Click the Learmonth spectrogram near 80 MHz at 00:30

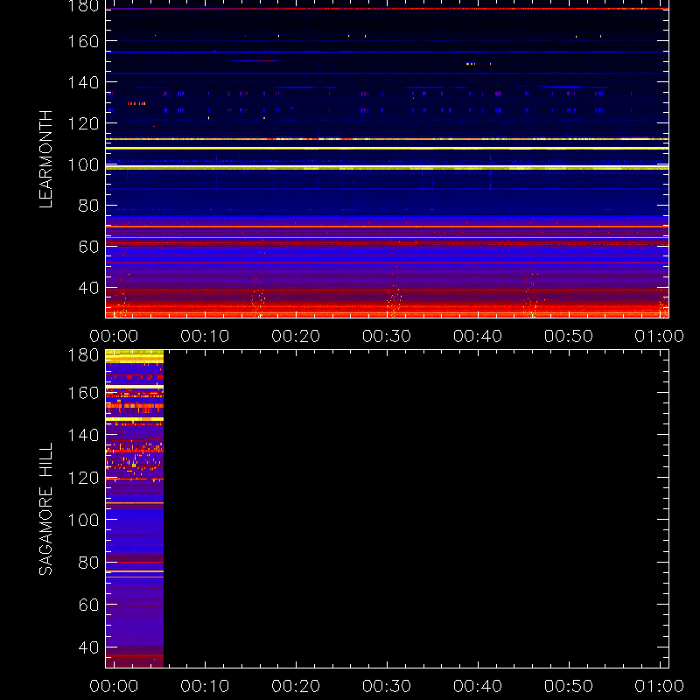387,206
